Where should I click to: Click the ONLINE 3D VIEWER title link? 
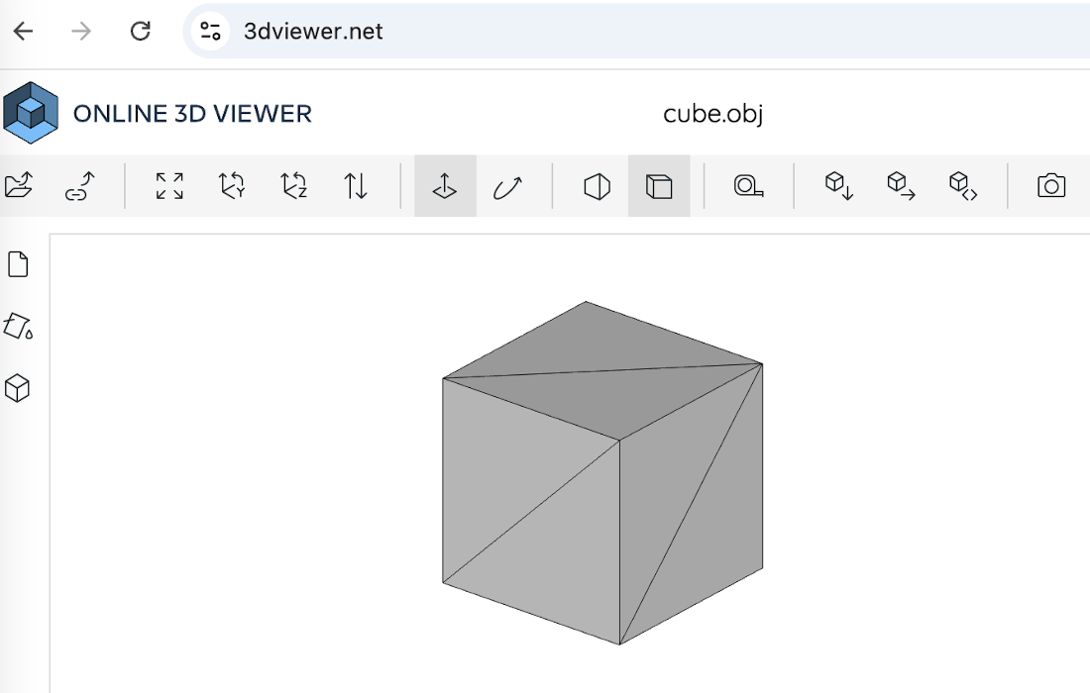pyautogui.click(x=192, y=113)
